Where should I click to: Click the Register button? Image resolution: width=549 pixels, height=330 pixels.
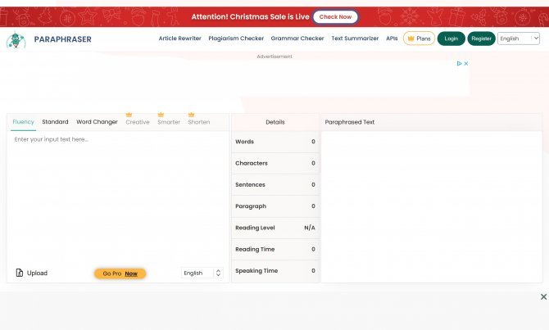481,38
